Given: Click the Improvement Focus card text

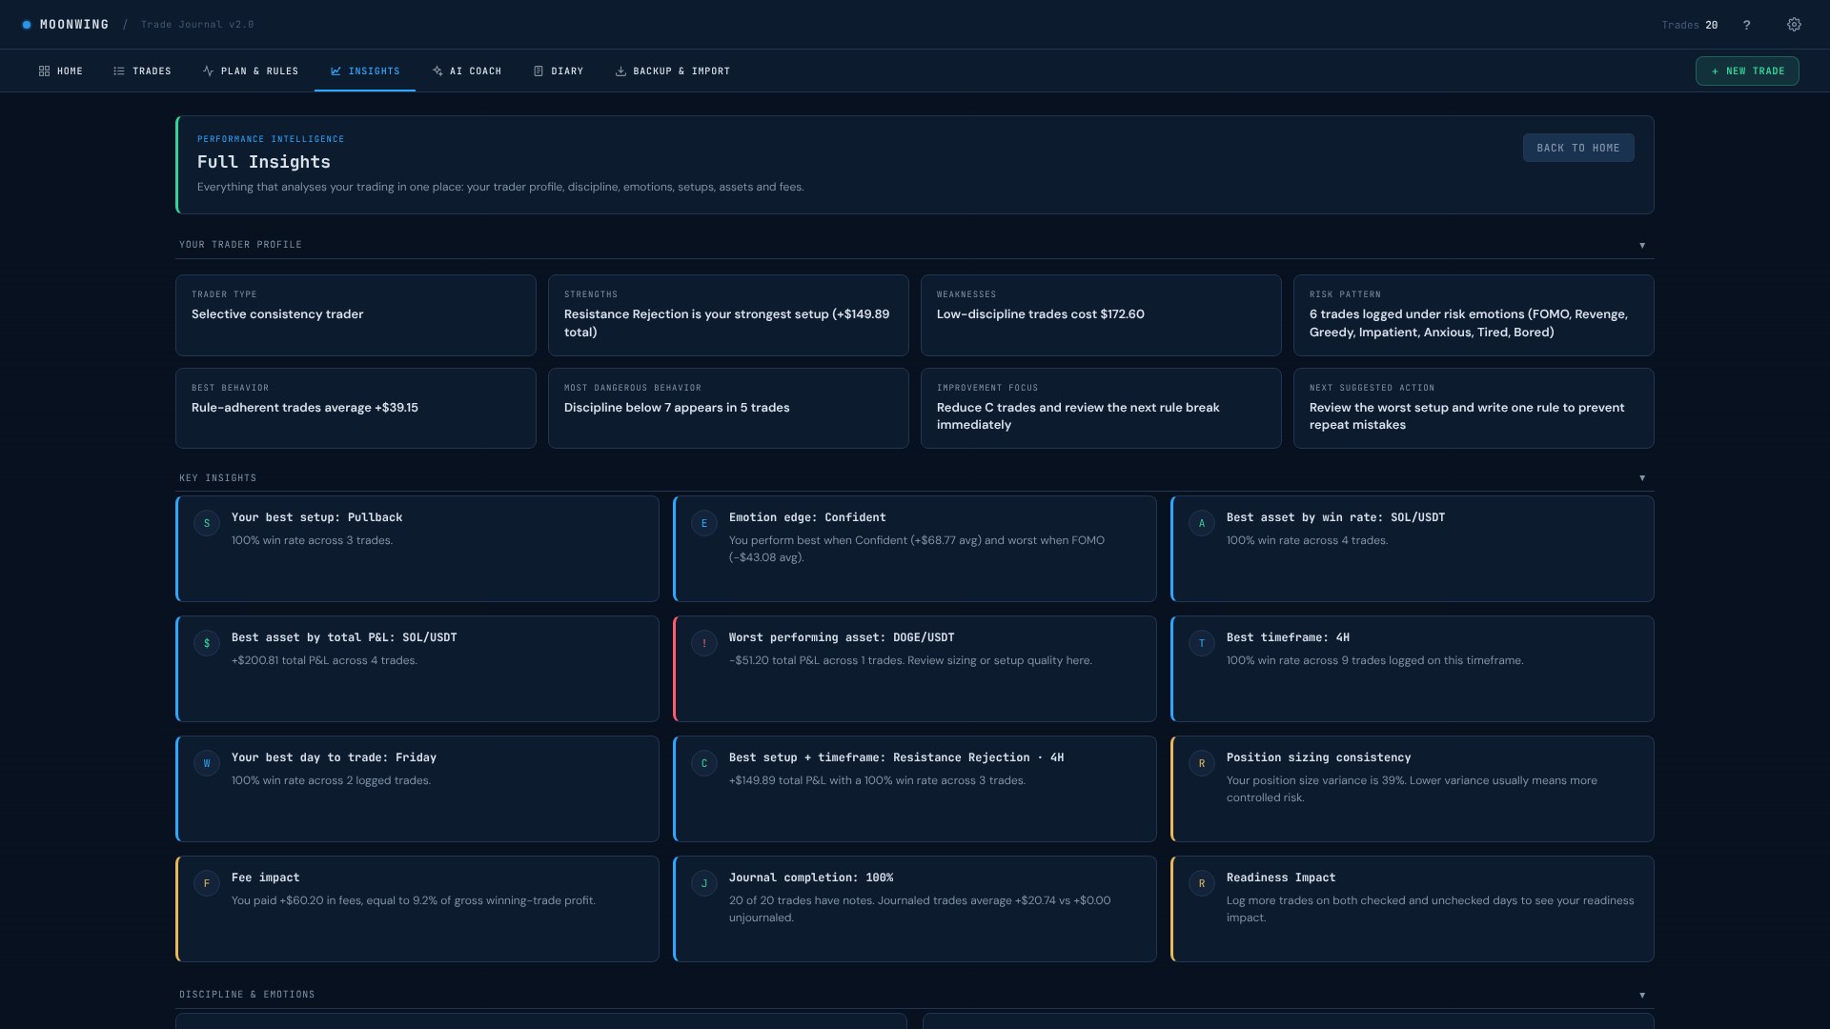Looking at the screenshot, I should coord(1078,416).
